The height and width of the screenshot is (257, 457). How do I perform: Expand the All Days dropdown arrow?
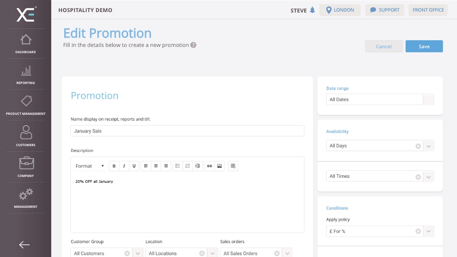pyautogui.click(x=428, y=146)
